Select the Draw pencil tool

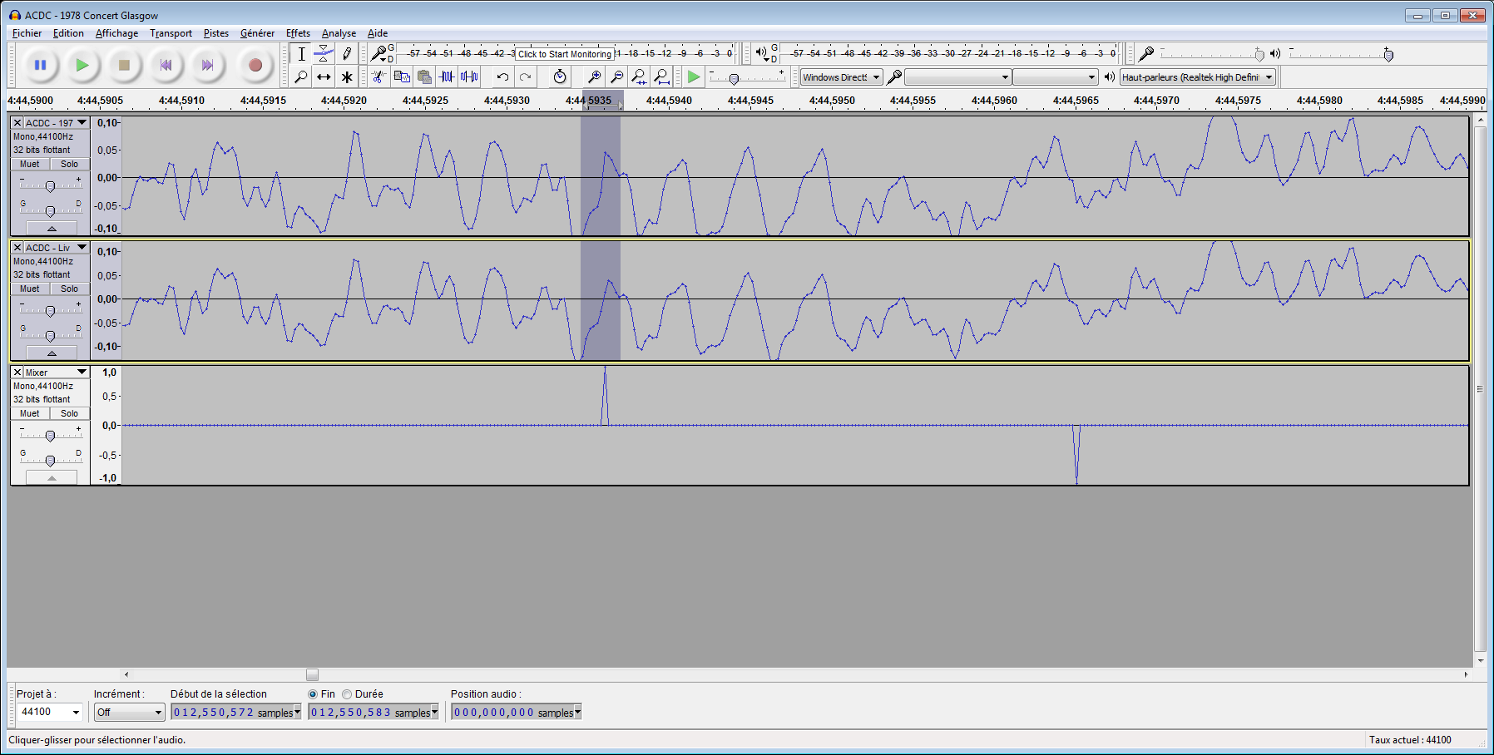347,54
